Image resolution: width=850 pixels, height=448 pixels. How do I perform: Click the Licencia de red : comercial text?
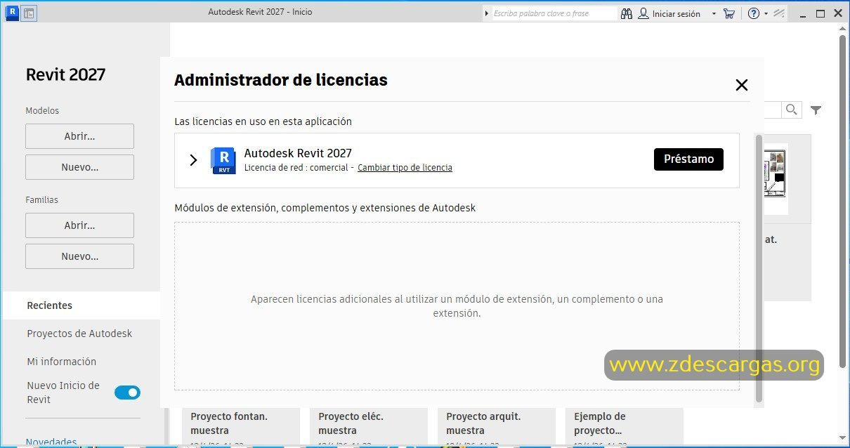296,168
